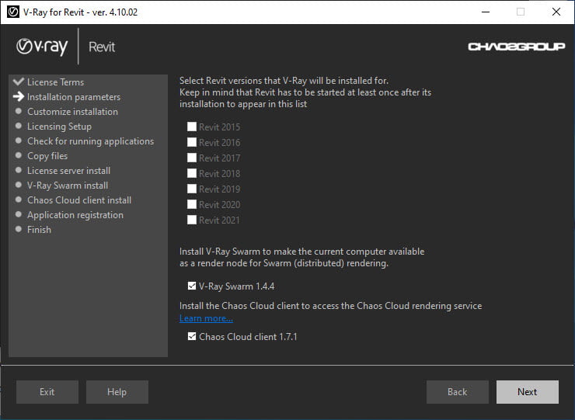Check the Revit 2015 checkbox
575x420 pixels.
(192, 127)
